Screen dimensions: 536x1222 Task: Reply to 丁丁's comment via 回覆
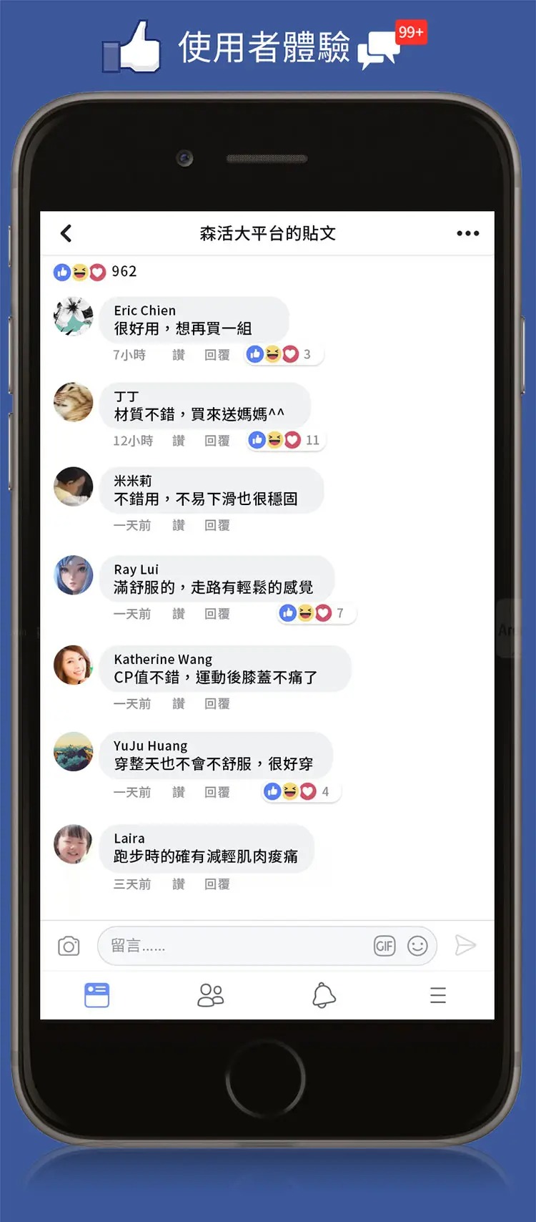click(217, 441)
